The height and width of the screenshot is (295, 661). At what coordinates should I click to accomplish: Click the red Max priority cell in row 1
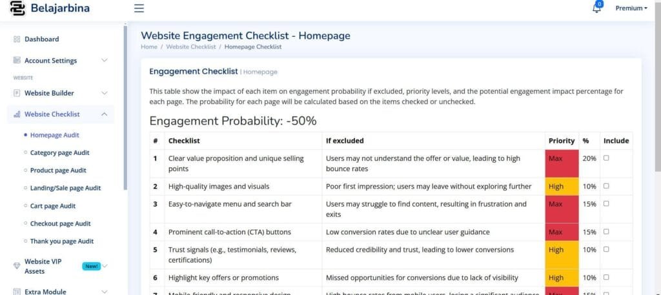coord(561,163)
